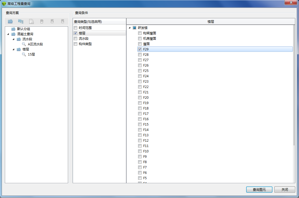Check the F15 floor checkbox
This screenshot has height=198, width=299.
(x=140, y=124)
